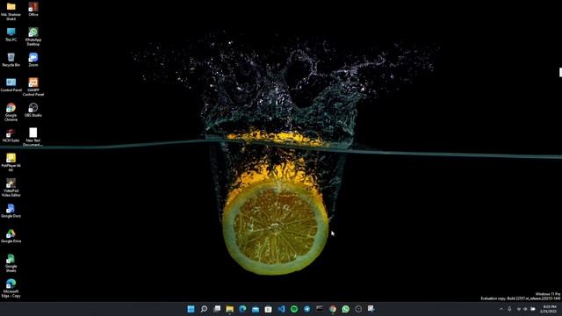This screenshot has width=562, height=316.
Task: Open Telegram from the taskbar
Action: tap(307, 309)
